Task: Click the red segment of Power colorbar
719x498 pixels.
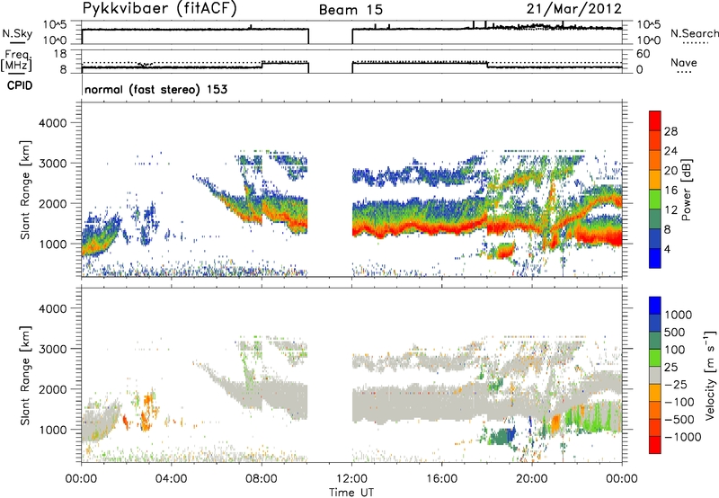Action: pos(655,121)
